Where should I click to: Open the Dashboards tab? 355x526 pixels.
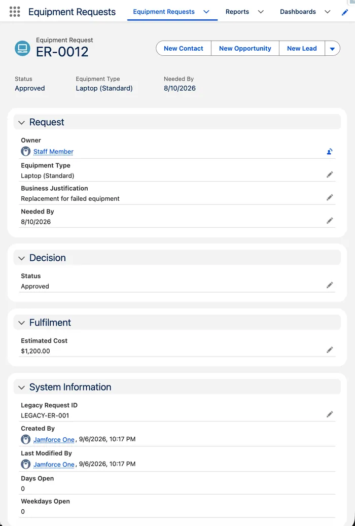pyautogui.click(x=298, y=12)
